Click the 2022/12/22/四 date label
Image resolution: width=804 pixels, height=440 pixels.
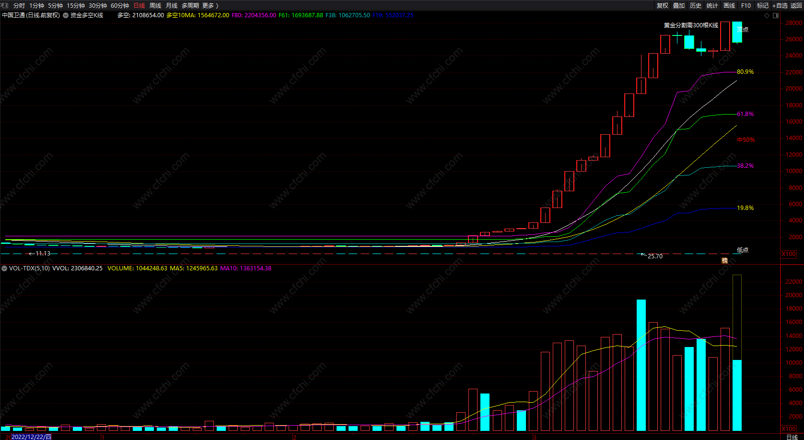coord(31,437)
